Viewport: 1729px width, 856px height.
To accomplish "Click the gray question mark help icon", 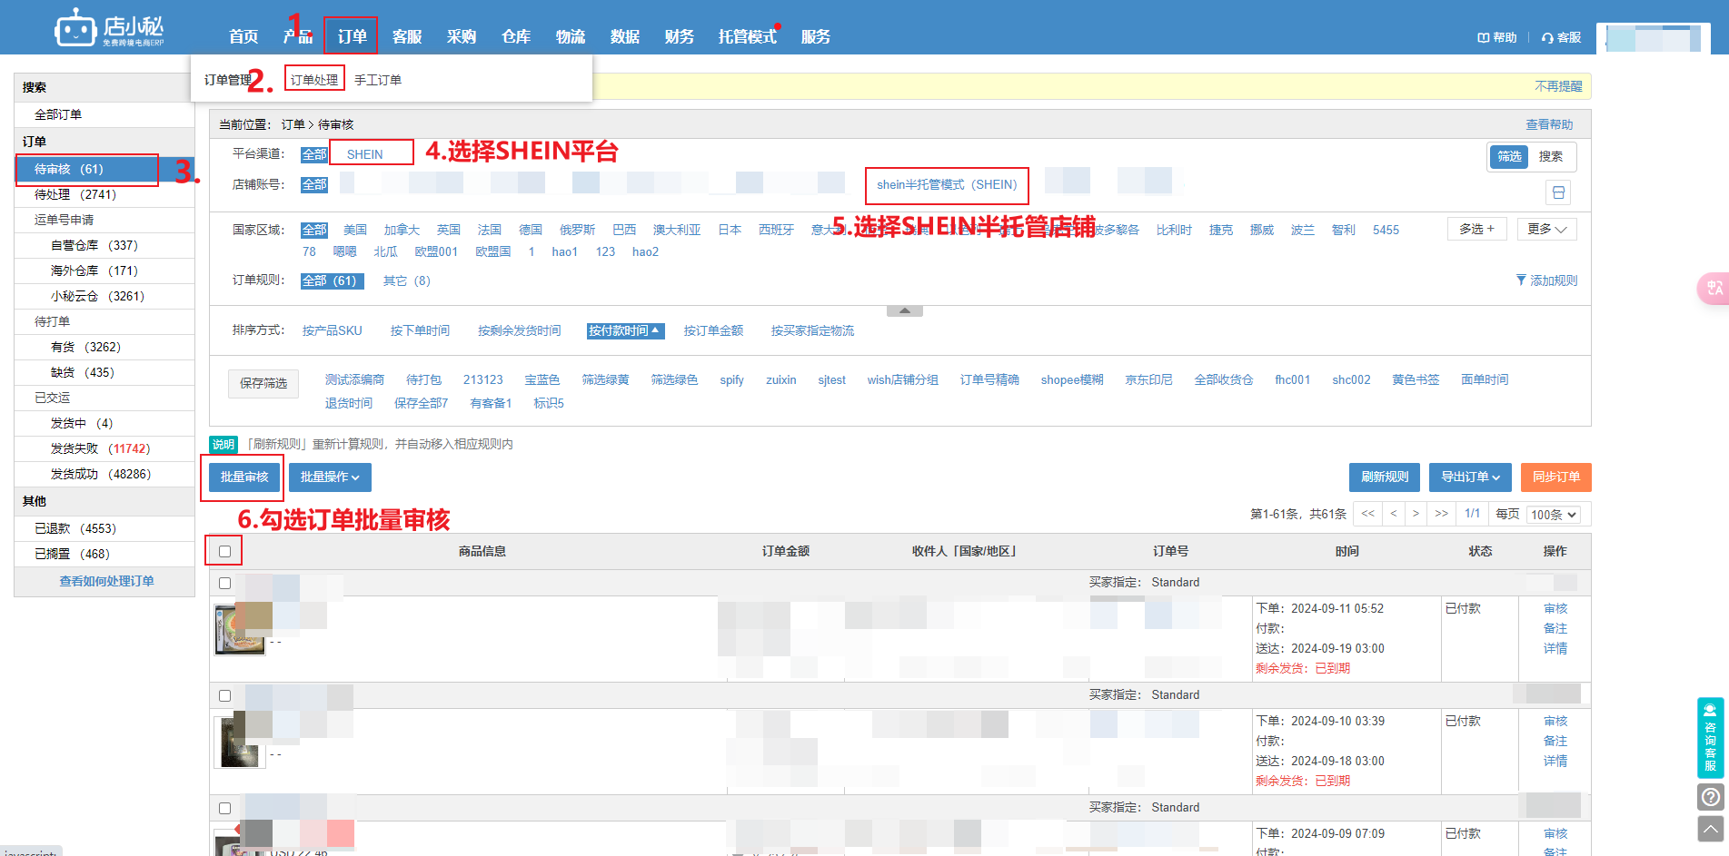I will (x=1711, y=797).
